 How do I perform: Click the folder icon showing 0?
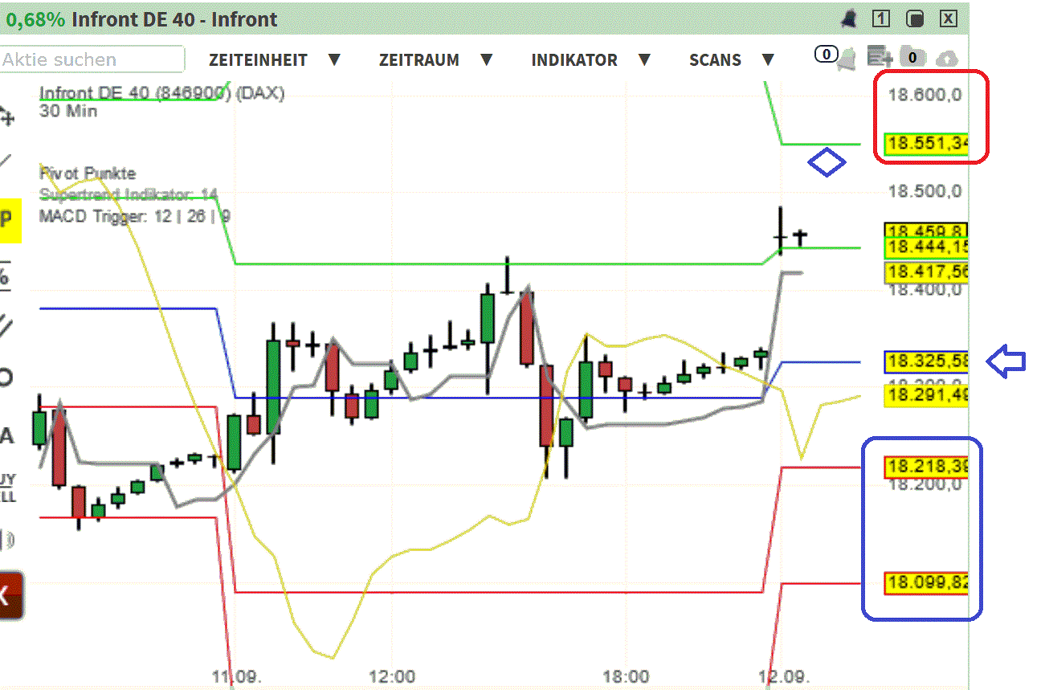pyautogui.click(x=913, y=56)
